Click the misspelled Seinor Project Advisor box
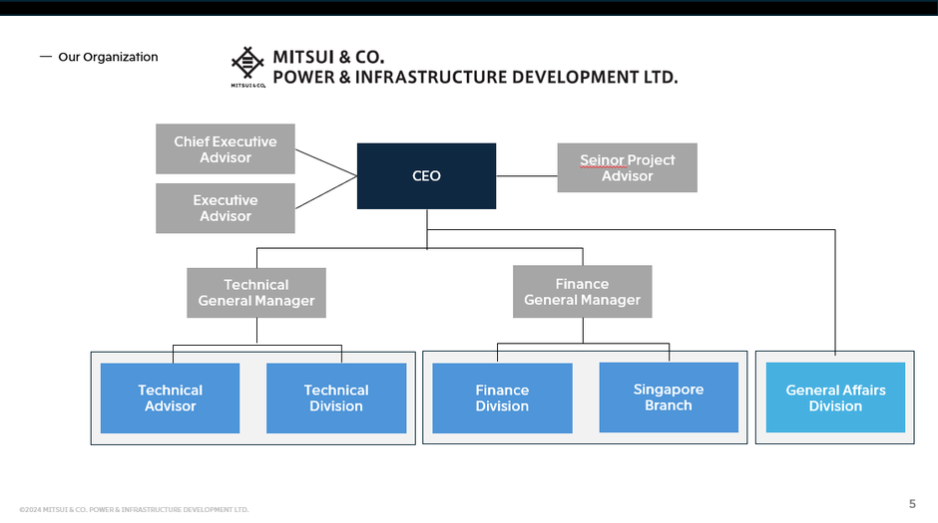Viewport: 938px width, 523px height. click(627, 167)
